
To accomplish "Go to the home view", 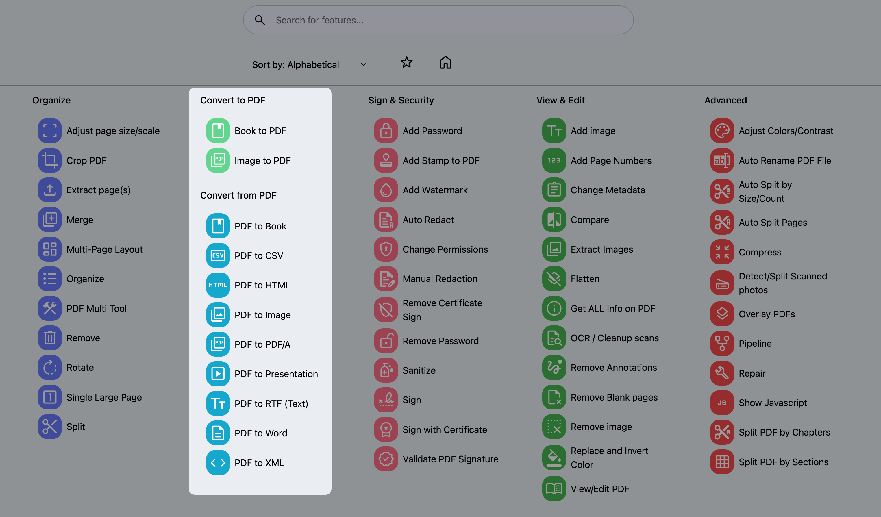I will click(x=445, y=63).
